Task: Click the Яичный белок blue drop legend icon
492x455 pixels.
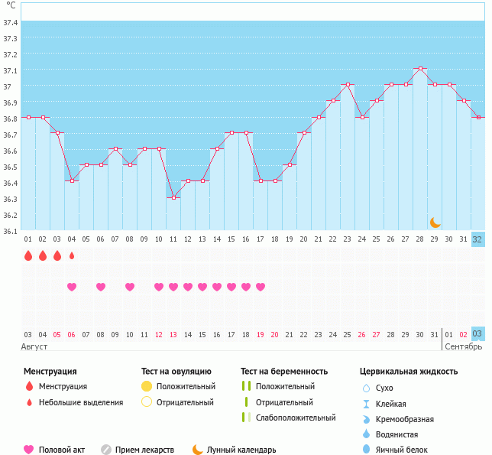Action: click(x=366, y=450)
